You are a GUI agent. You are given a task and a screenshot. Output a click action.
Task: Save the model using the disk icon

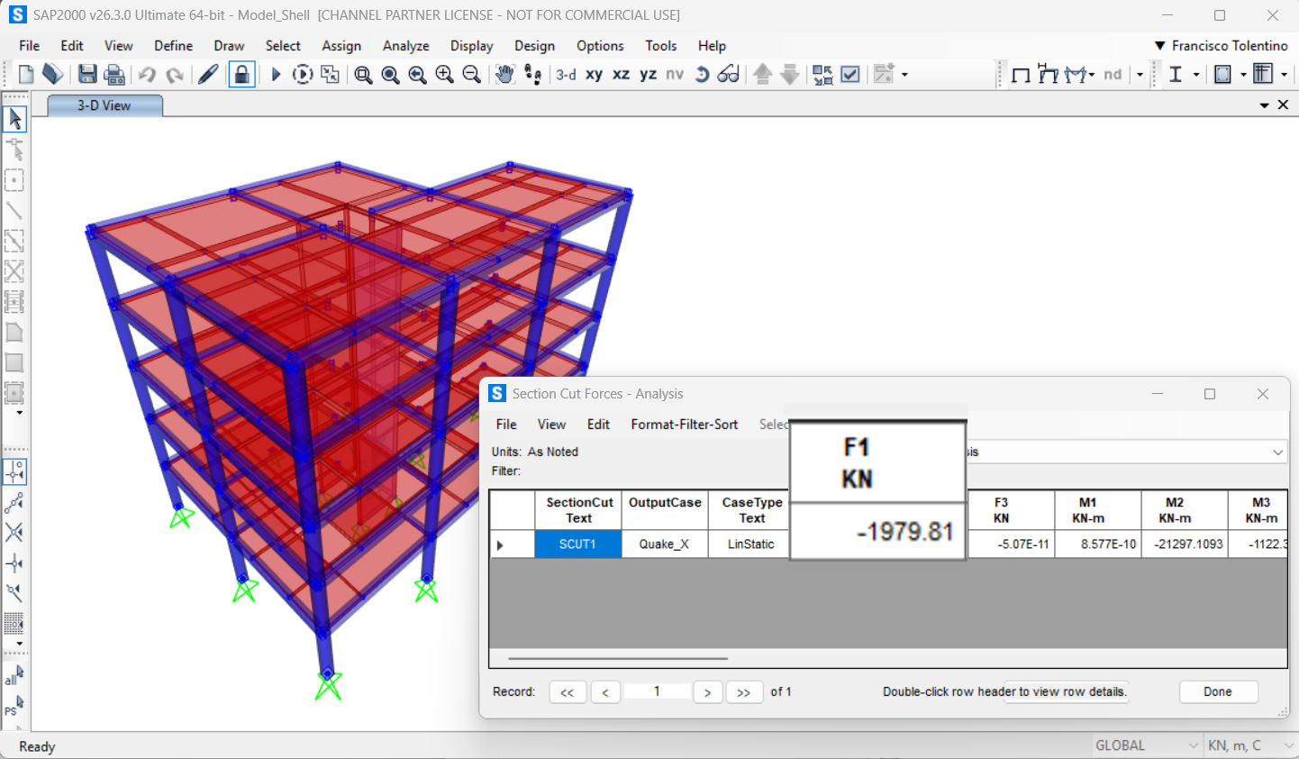87,74
